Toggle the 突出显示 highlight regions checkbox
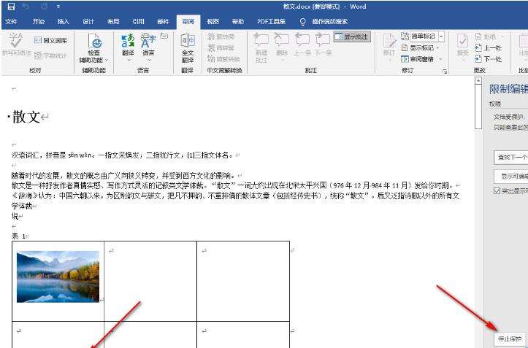The width and height of the screenshot is (528, 348). (x=497, y=191)
